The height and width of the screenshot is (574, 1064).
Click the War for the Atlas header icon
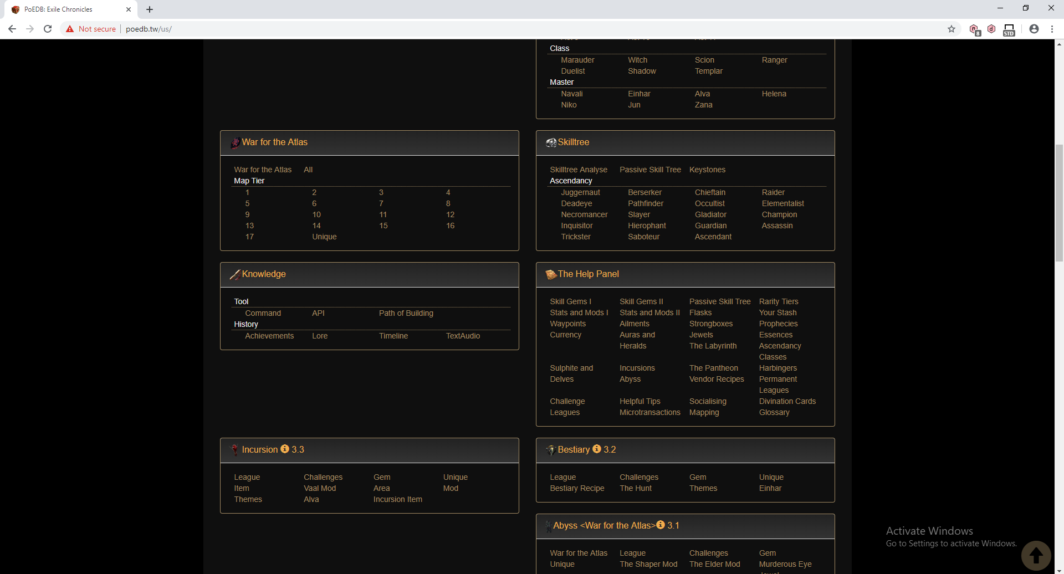click(235, 142)
